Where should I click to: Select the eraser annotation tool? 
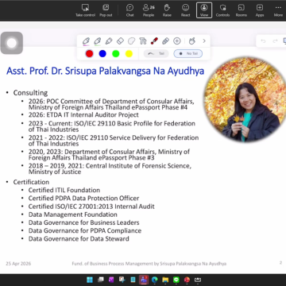(x=120, y=41)
